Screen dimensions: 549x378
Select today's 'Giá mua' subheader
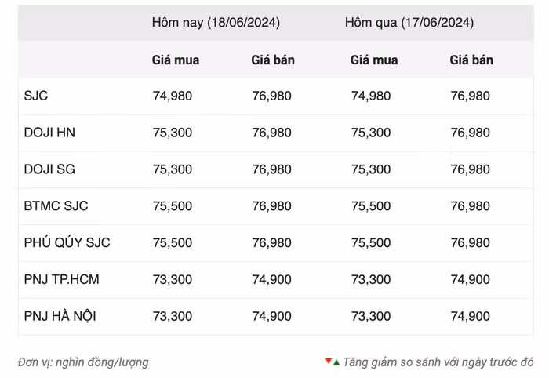pos(176,60)
